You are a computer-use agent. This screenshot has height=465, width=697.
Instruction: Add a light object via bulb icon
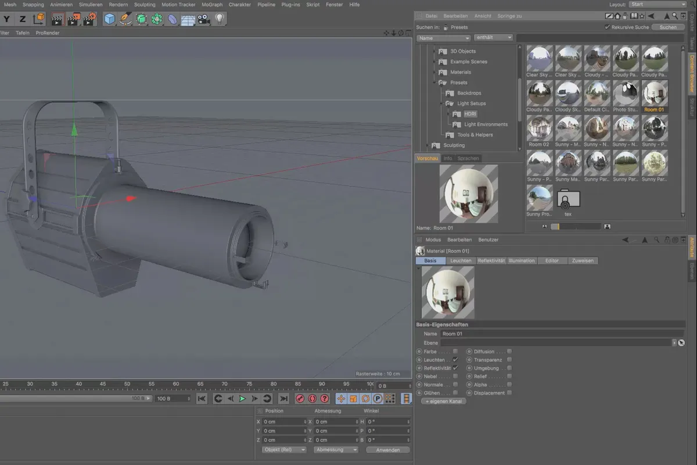coord(219,19)
